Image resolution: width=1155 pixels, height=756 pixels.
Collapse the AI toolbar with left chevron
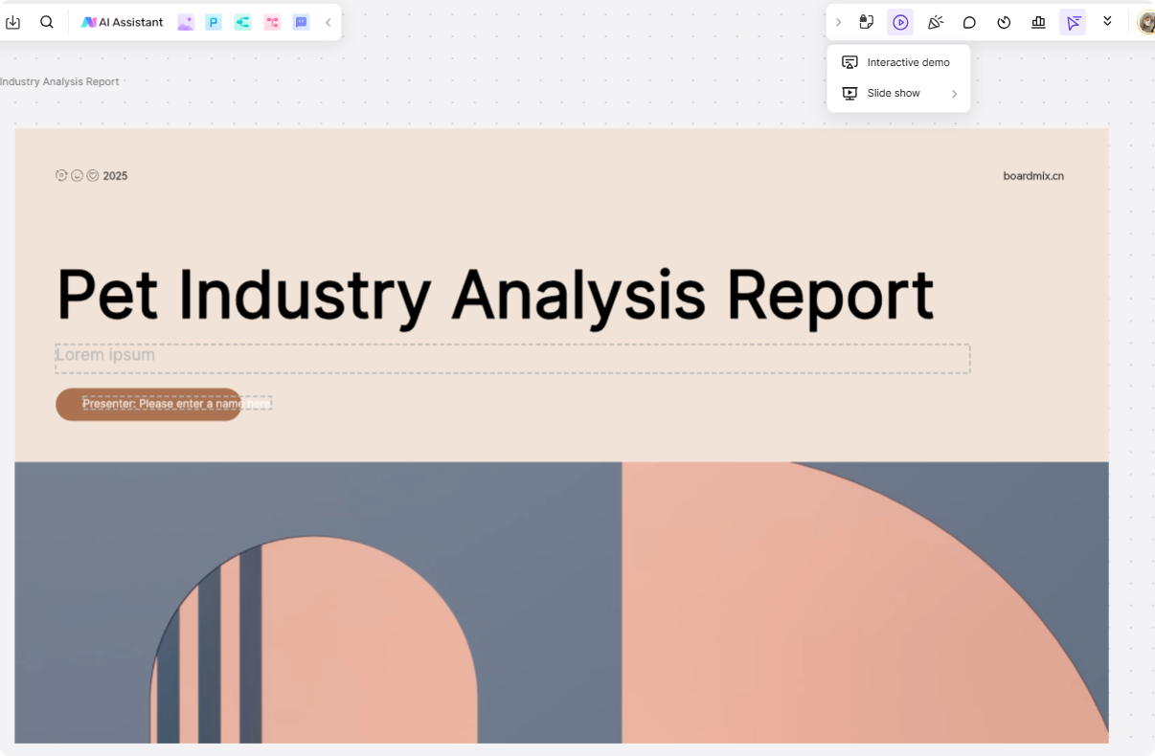pyautogui.click(x=328, y=22)
